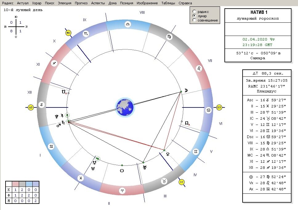Open the Таблицы menu
This screenshot has height=210, width=298.
(168, 3)
